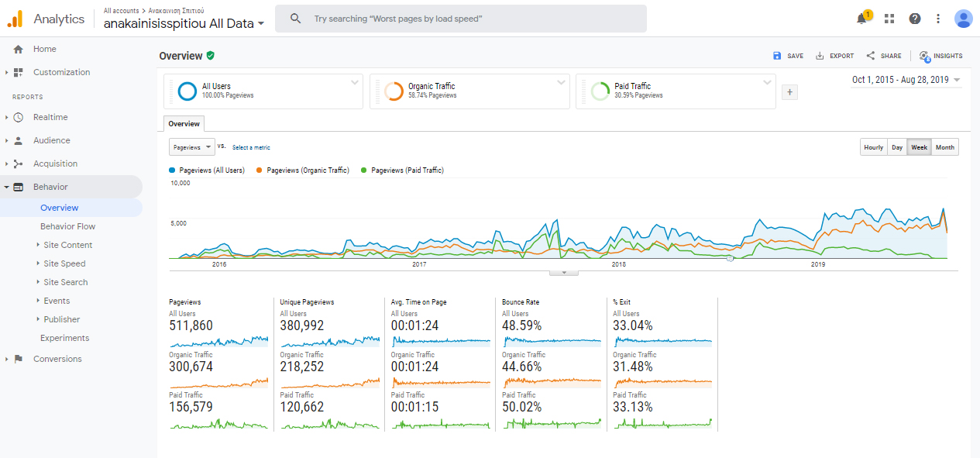Switch to the Overview tab above the chart
Viewport: 980px width, 458px height.
pos(184,123)
